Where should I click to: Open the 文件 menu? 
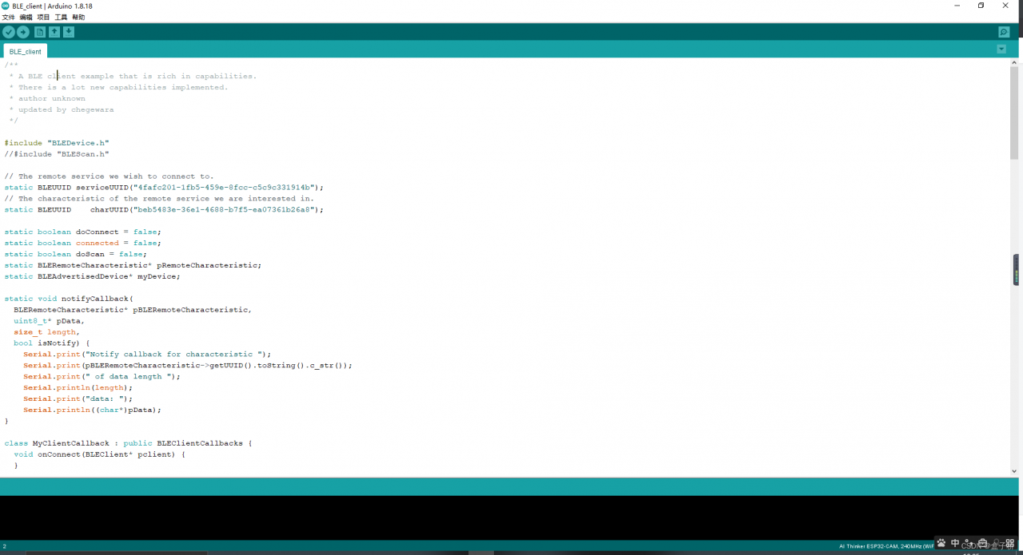click(8, 17)
